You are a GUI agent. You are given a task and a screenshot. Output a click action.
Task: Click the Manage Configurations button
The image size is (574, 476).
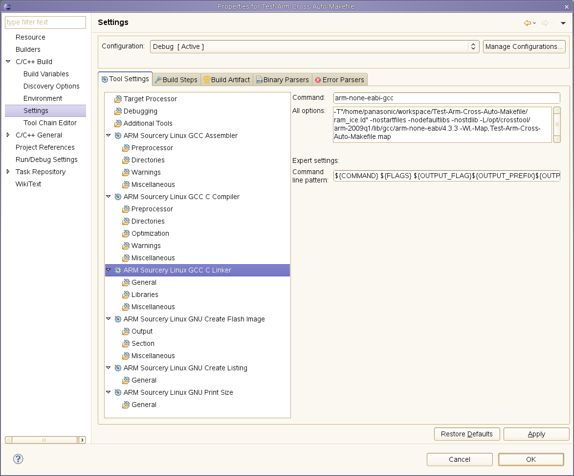click(x=524, y=46)
